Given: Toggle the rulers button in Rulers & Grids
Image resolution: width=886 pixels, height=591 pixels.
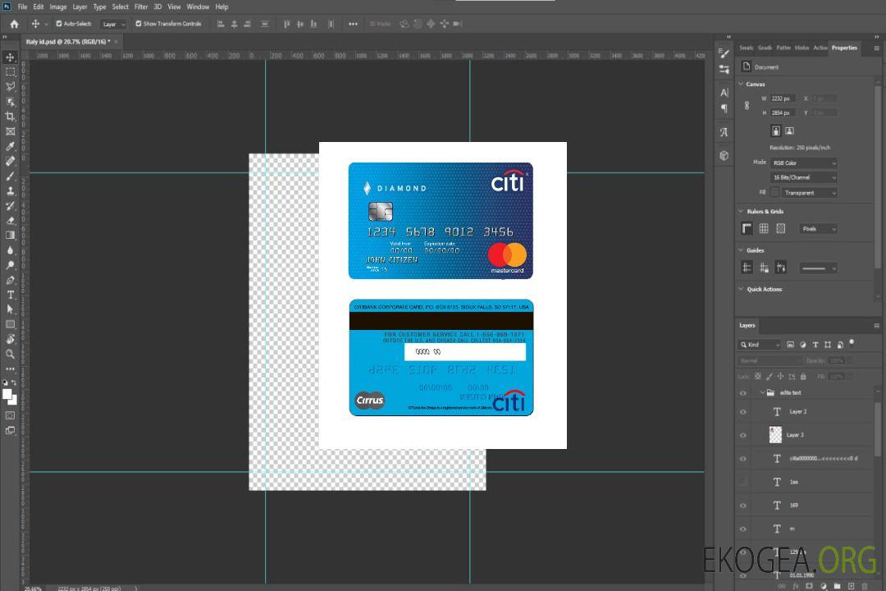Looking at the screenshot, I should click(x=747, y=228).
